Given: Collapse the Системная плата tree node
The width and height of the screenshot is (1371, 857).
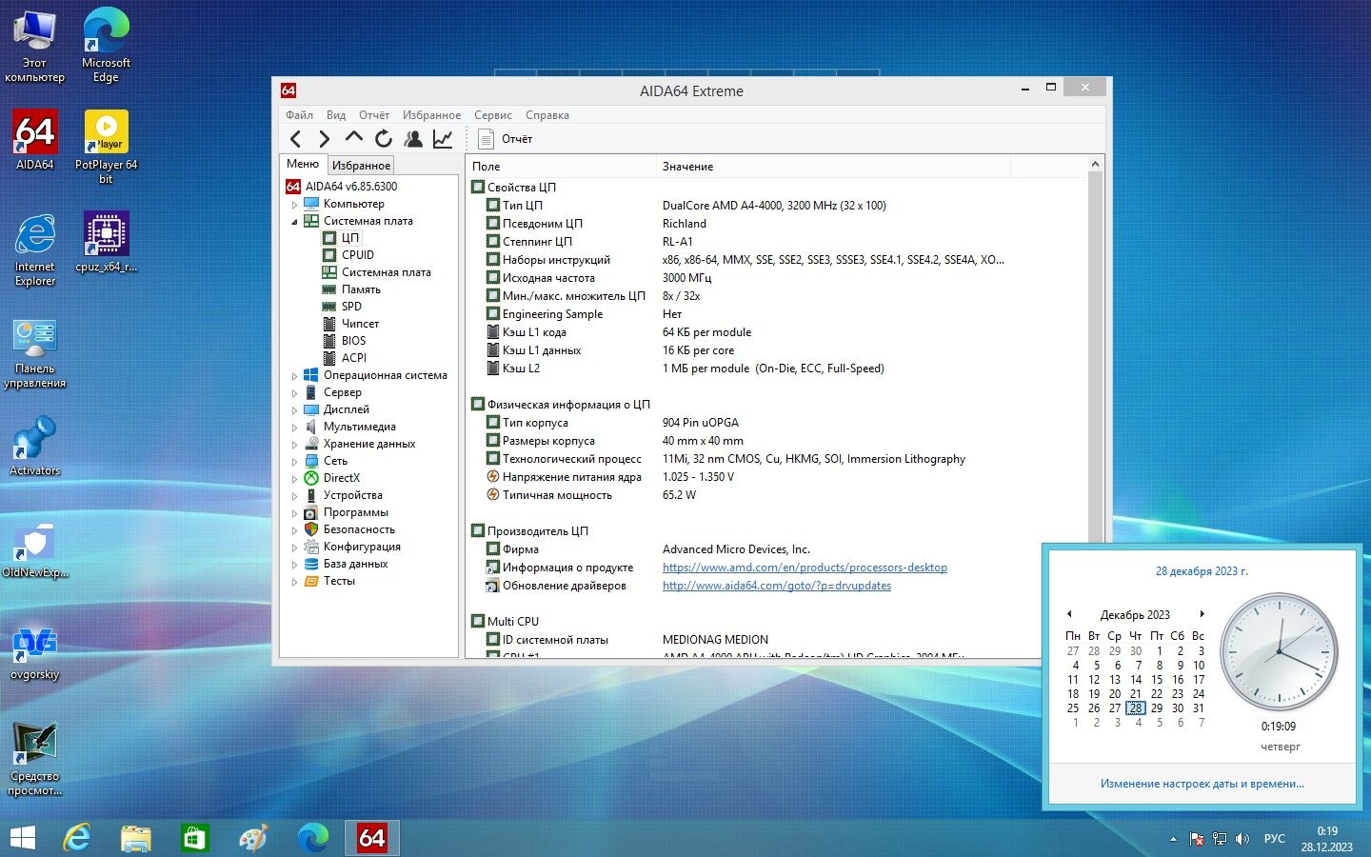Looking at the screenshot, I should pos(294,221).
